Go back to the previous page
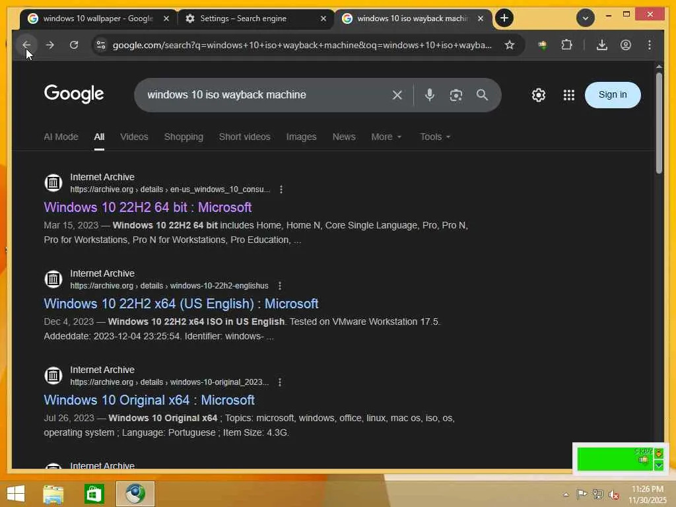The width and height of the screenshot is (676, 507). 26,45
